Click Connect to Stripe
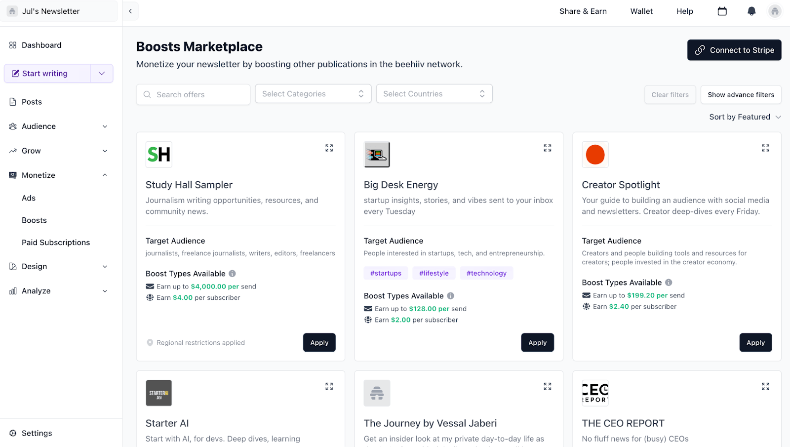790x447 pixels. coord(734,50)
